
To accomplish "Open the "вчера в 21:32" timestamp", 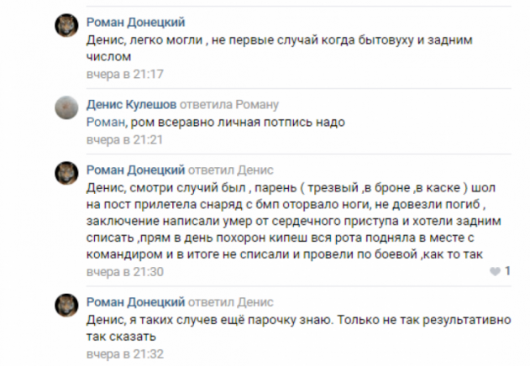I will click(x=124, y=353).
